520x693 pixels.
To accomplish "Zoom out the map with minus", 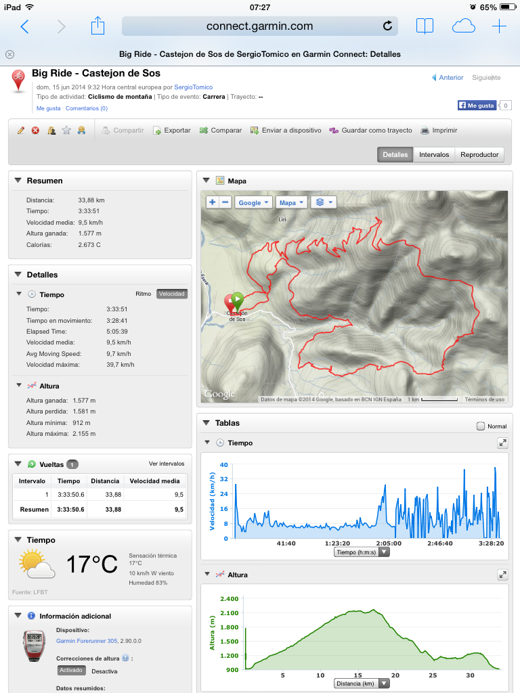I will tap(225, 202).
